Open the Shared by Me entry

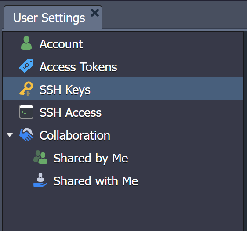pyautogui.click(x=91, y=158)
